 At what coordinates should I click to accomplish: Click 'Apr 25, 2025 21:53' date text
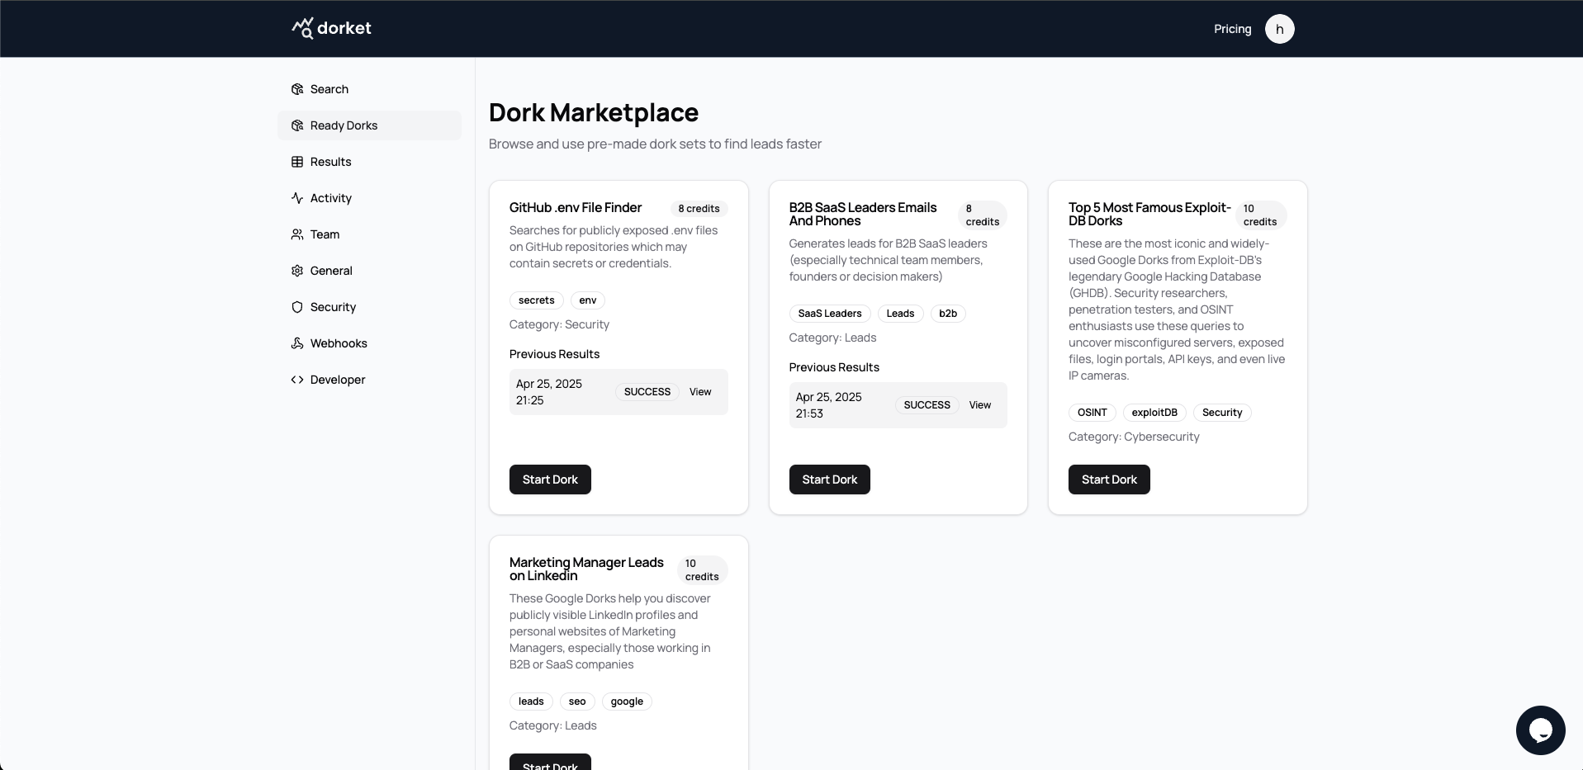point(828,405)
